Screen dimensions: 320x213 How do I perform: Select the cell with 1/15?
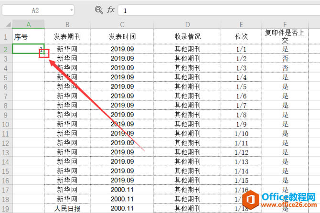coord(241,181)
